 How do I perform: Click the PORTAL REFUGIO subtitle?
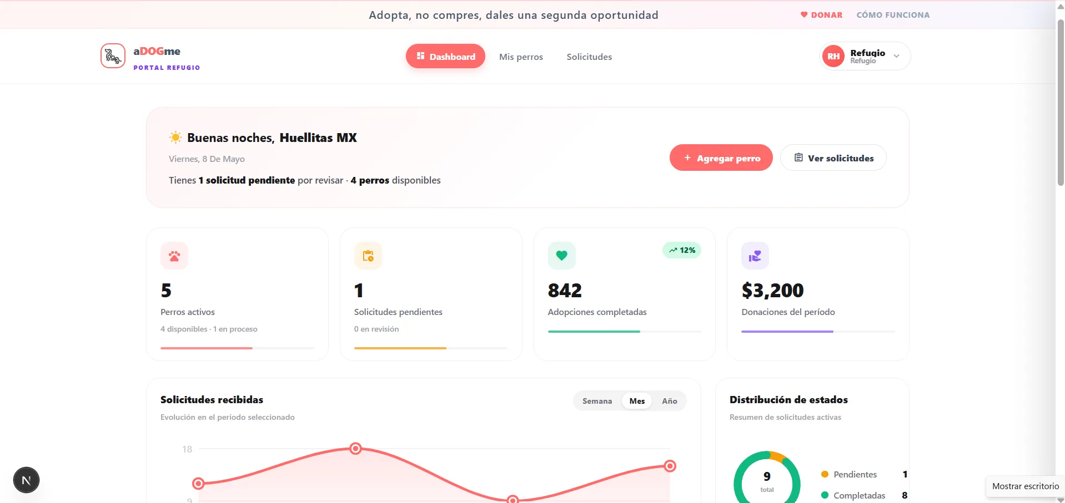coord(167,68)
